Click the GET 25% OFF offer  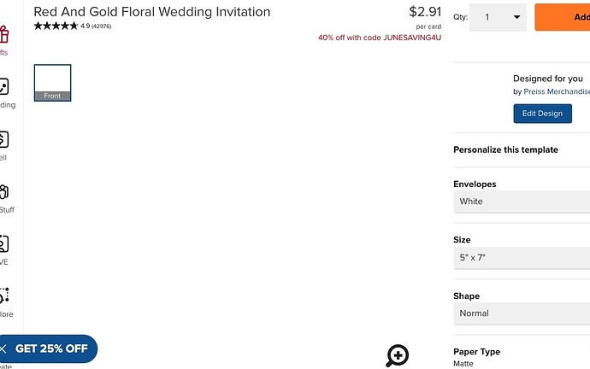tap(51, 348)
